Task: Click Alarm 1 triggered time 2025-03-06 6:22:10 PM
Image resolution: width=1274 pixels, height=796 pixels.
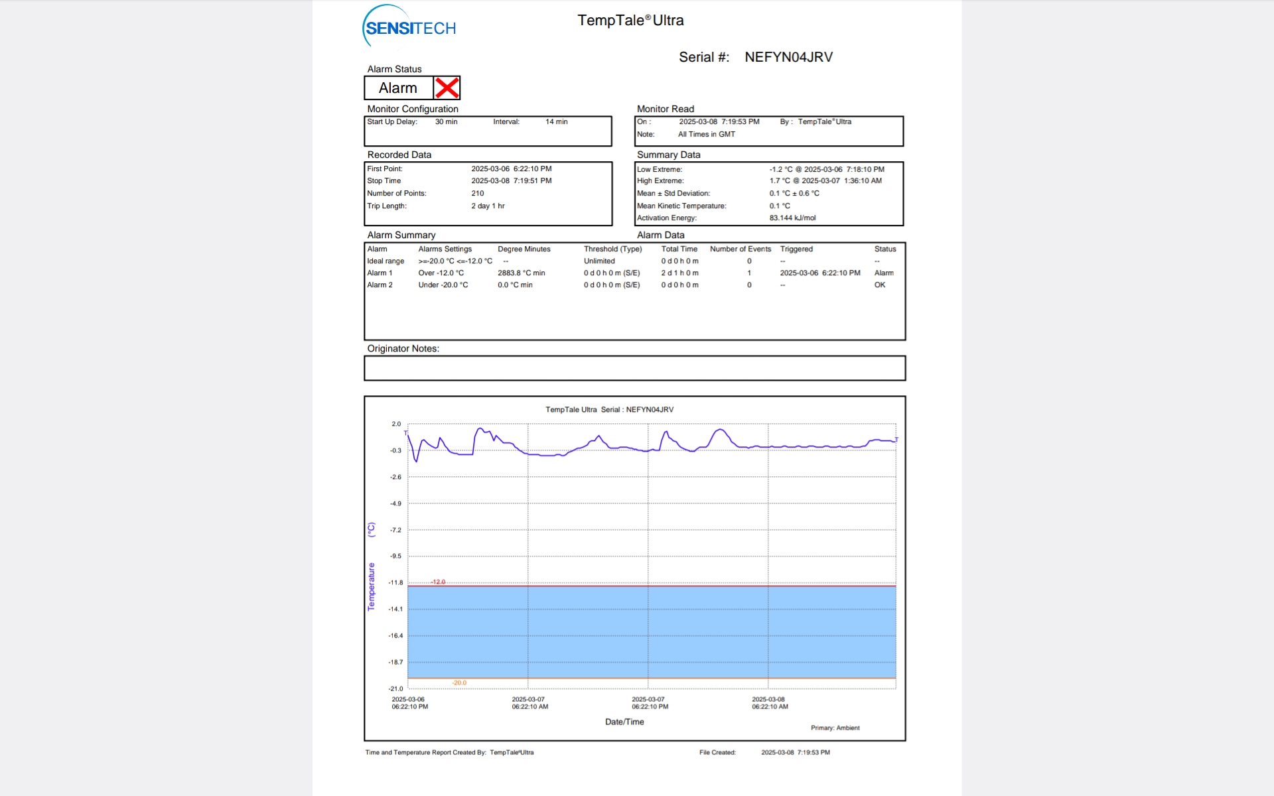Action: coord(819,273)
